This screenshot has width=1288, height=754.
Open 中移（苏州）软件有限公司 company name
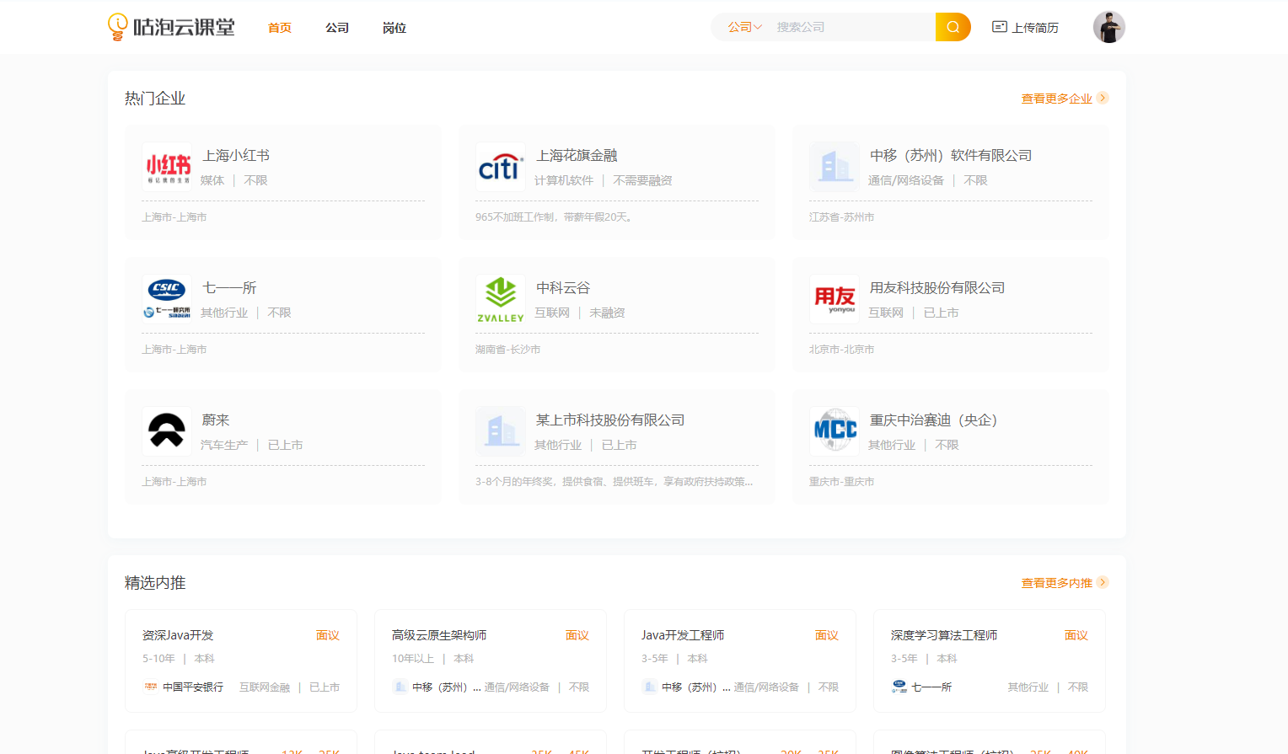(x=951, y=156)
